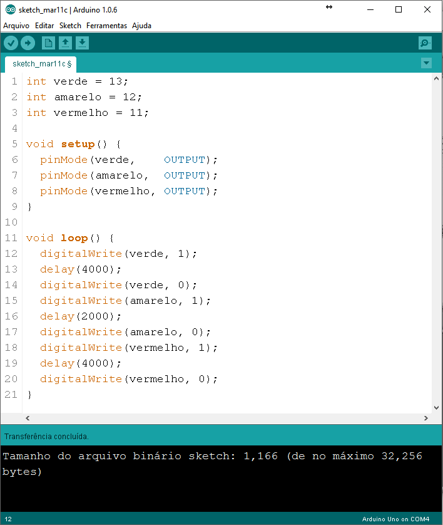
Task: Open the Sketch menu
Action: (x=70, y=26)
